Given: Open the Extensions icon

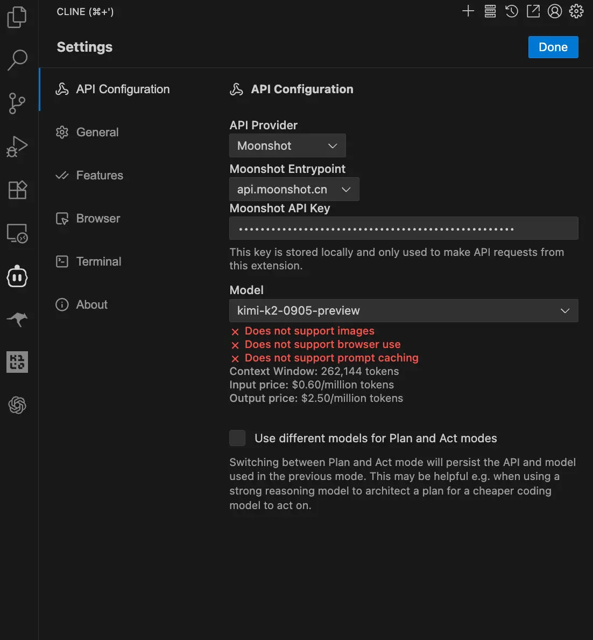Looking at the screenshot, I should tap(17, 190).
